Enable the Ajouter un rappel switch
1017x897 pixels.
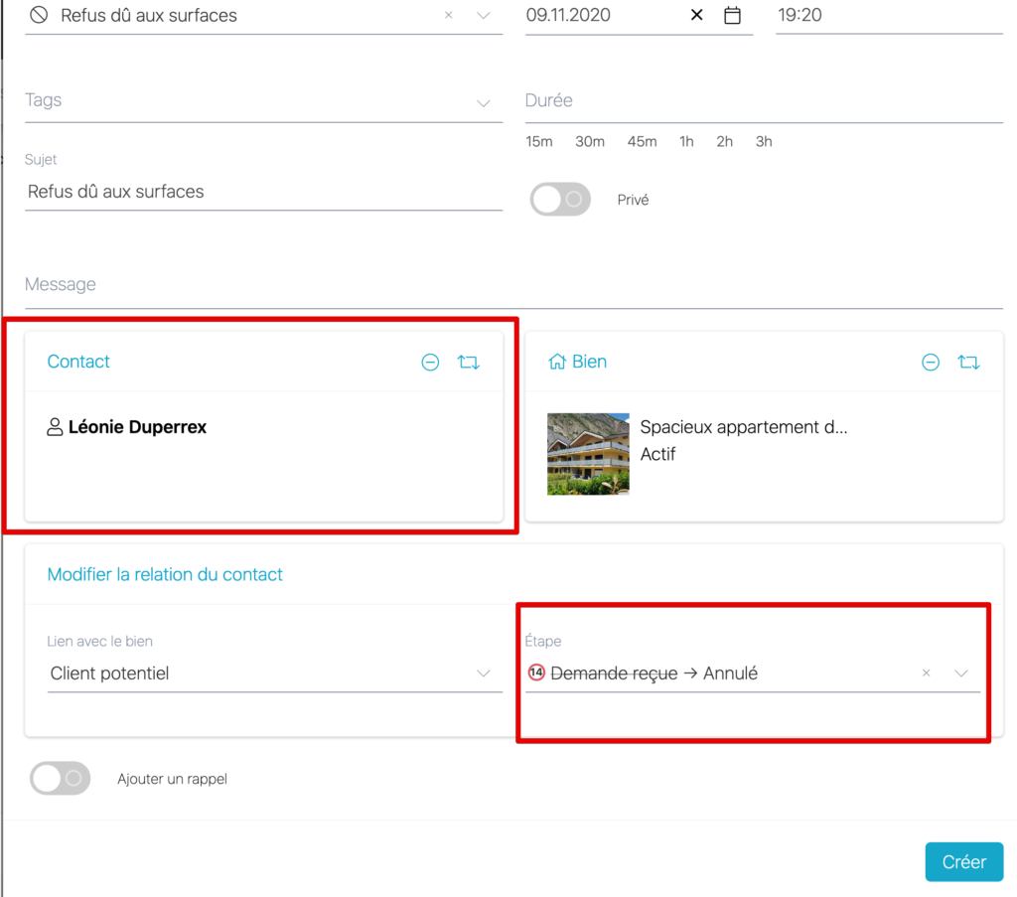(x=61, y=779)
